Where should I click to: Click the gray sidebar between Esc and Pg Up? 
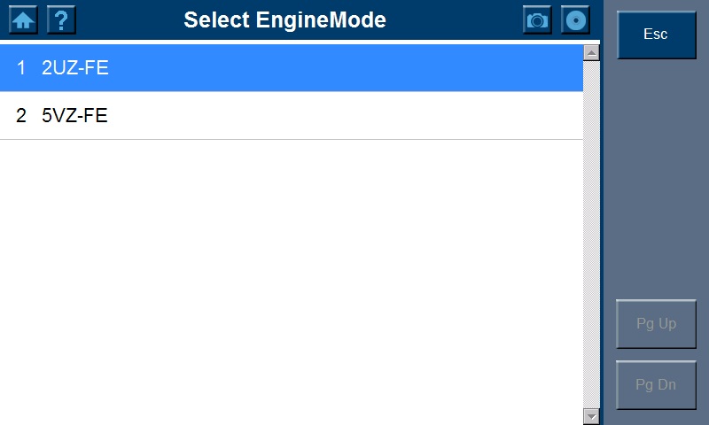click(656, 177)
